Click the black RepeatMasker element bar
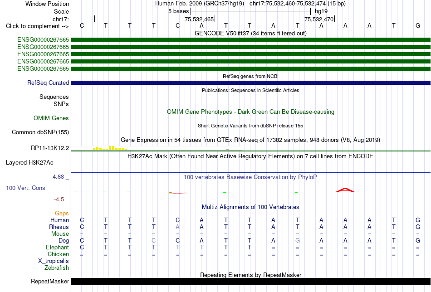Image resolution: width=431 pixels, height=292 pixels. coord(251,281)
